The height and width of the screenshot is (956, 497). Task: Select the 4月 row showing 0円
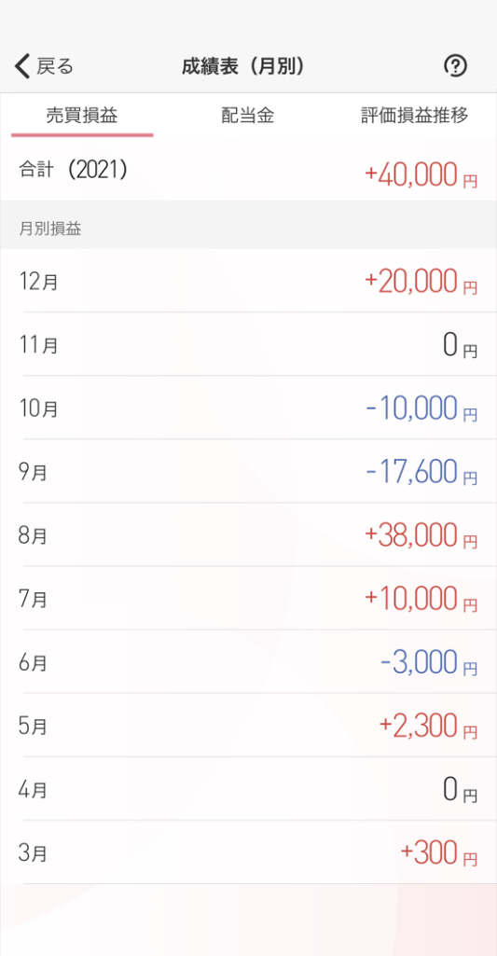pos(248,789)
